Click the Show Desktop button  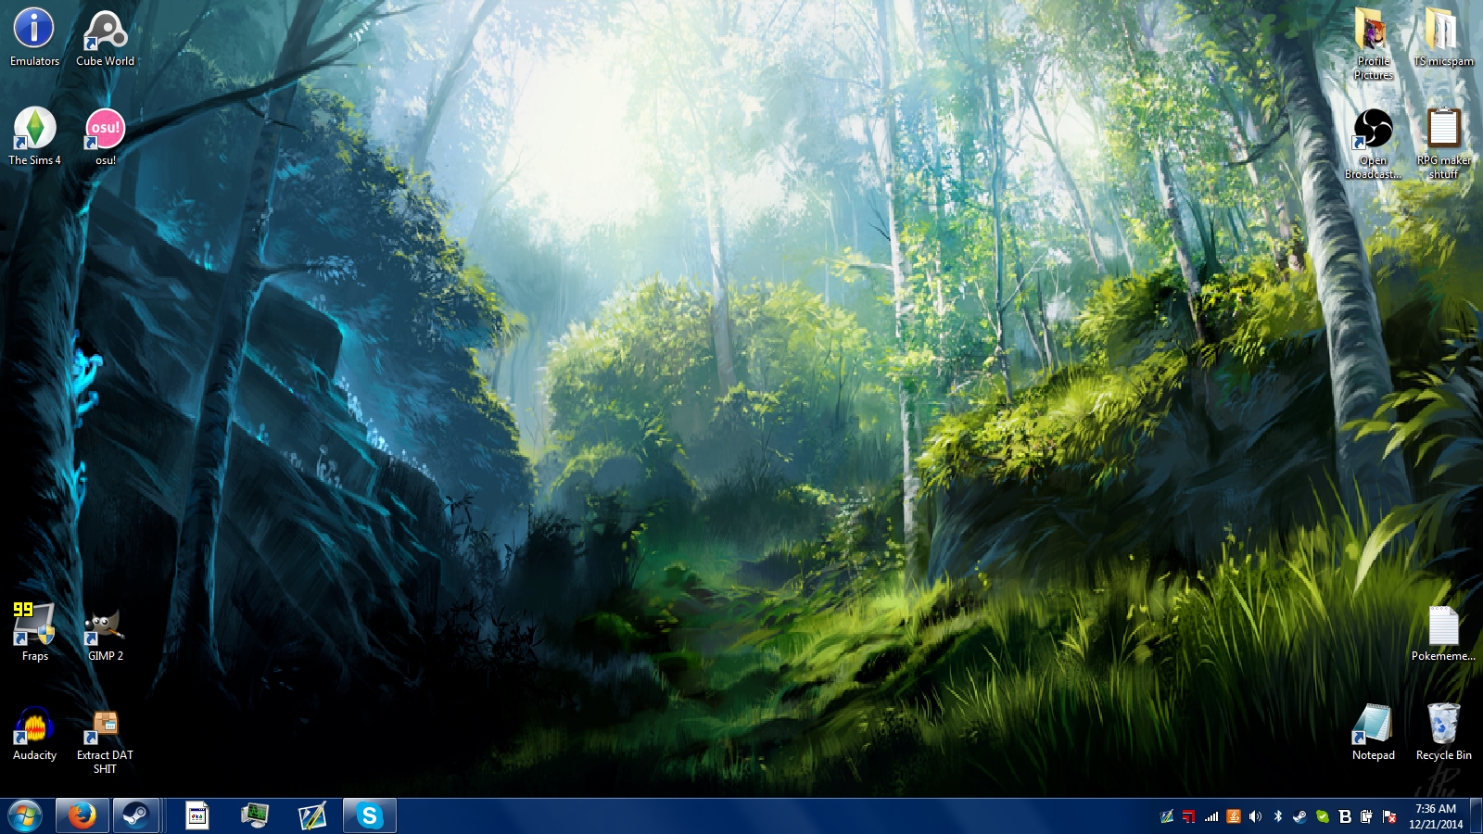1477,816
